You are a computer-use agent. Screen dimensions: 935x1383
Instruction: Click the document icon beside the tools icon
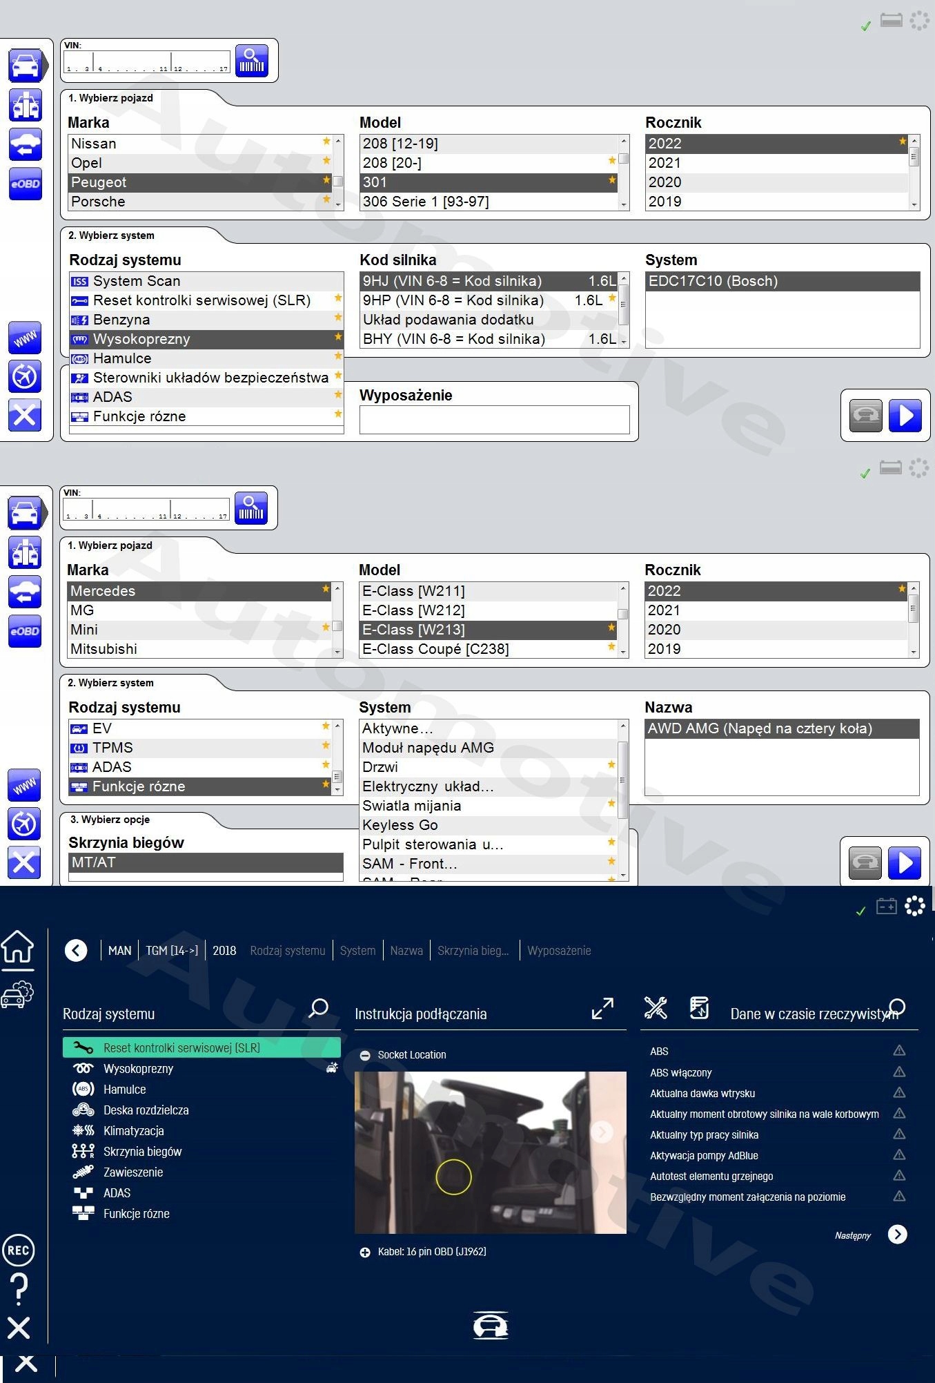coord(700,1008)
